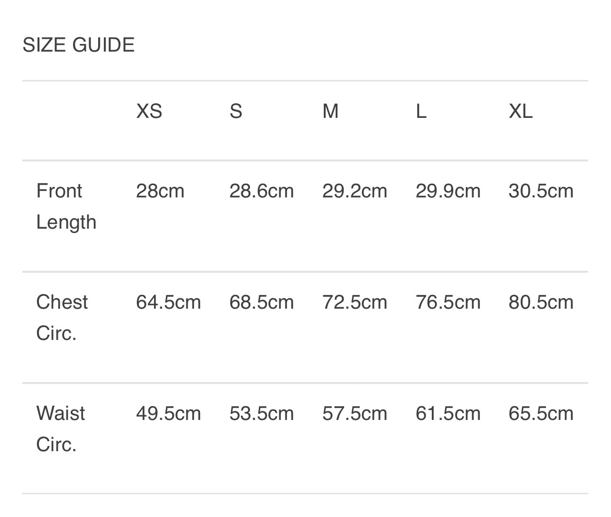Click the 64.5cm chest circumference value

[168, 302]
